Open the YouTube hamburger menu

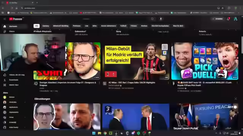click(x=5, y=19)
